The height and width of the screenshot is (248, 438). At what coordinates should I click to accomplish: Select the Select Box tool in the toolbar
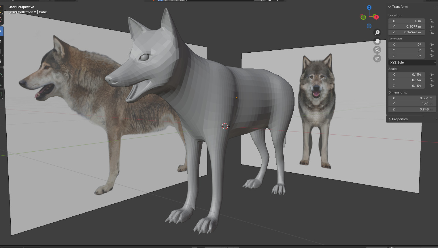click(1, 9)
